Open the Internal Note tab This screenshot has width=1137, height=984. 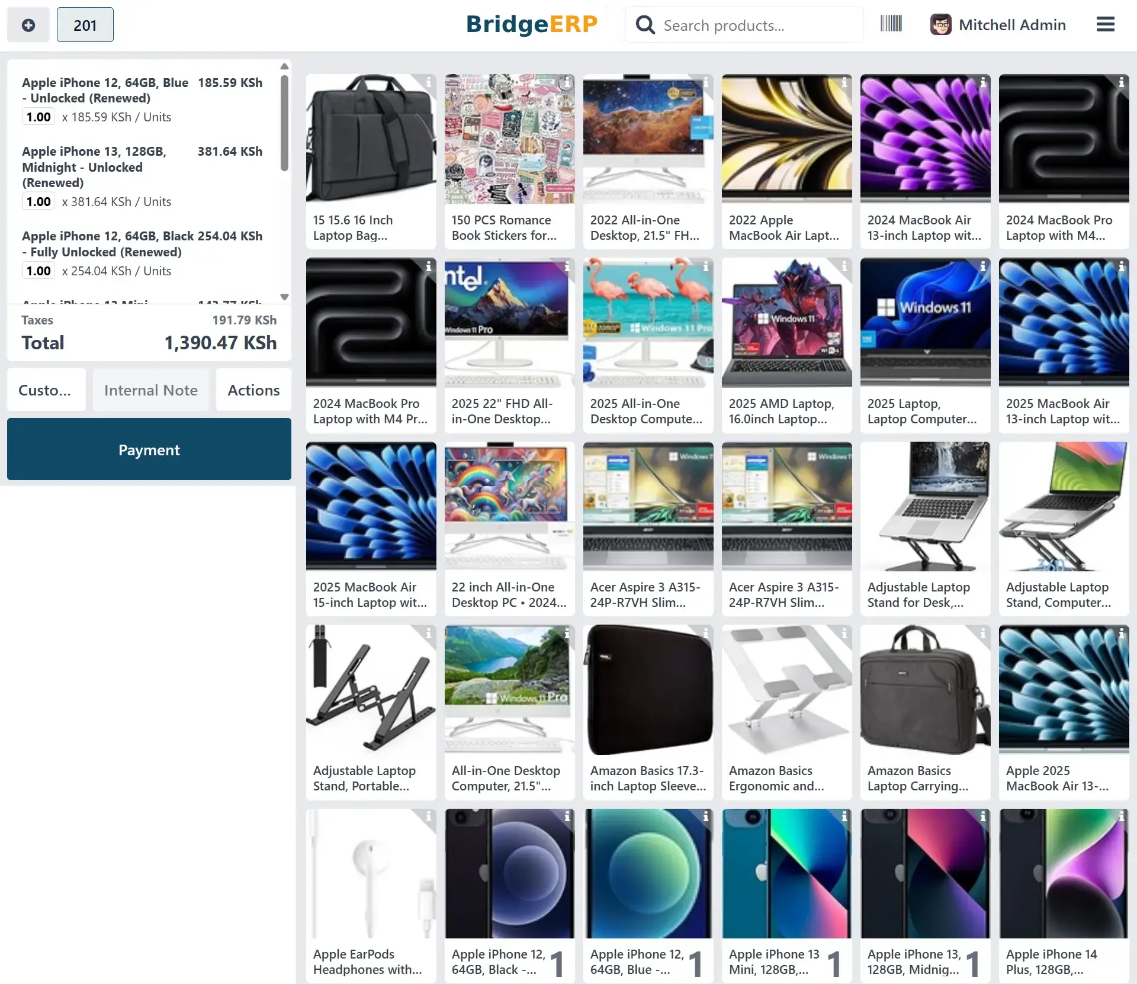point(150,390)
